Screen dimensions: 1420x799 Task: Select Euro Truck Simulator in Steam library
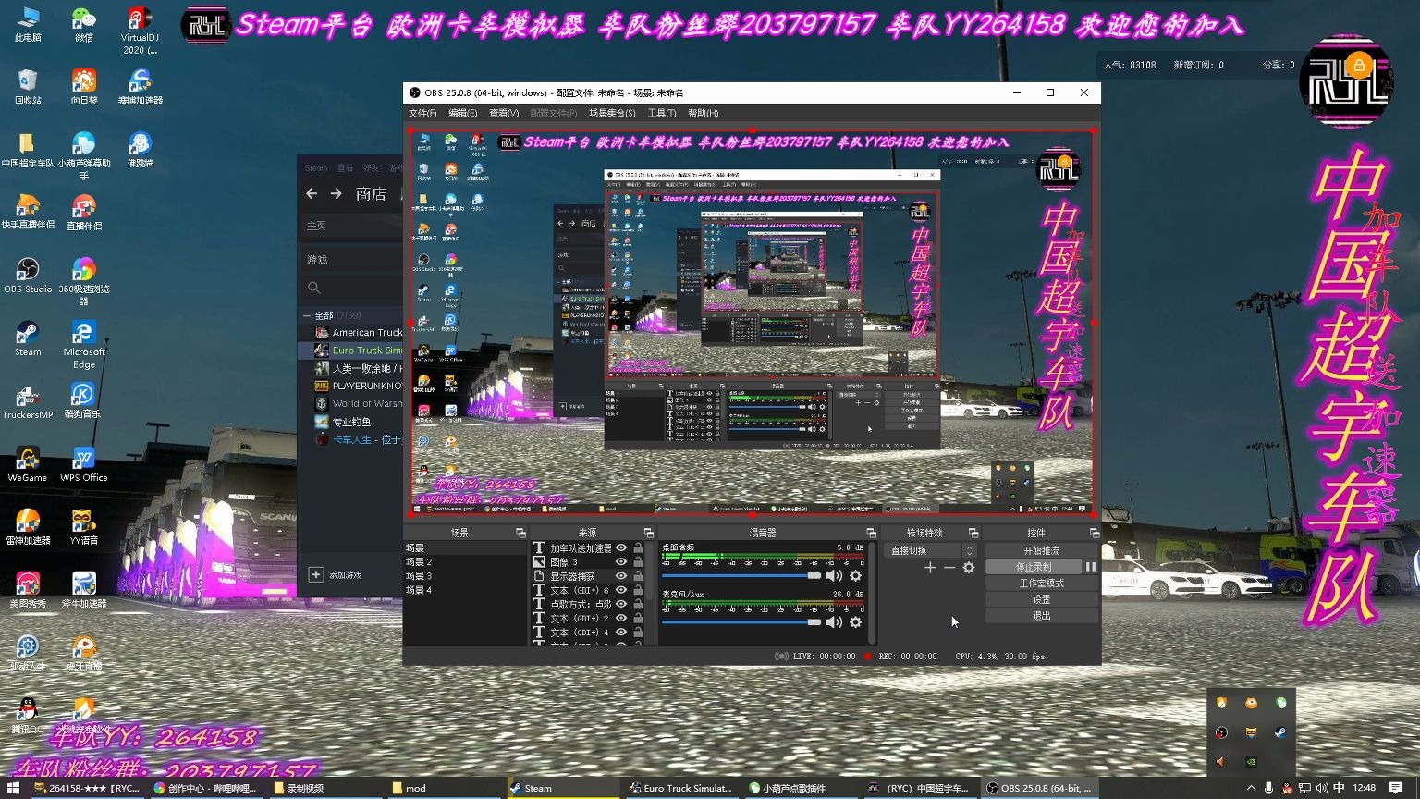point(350,350)
